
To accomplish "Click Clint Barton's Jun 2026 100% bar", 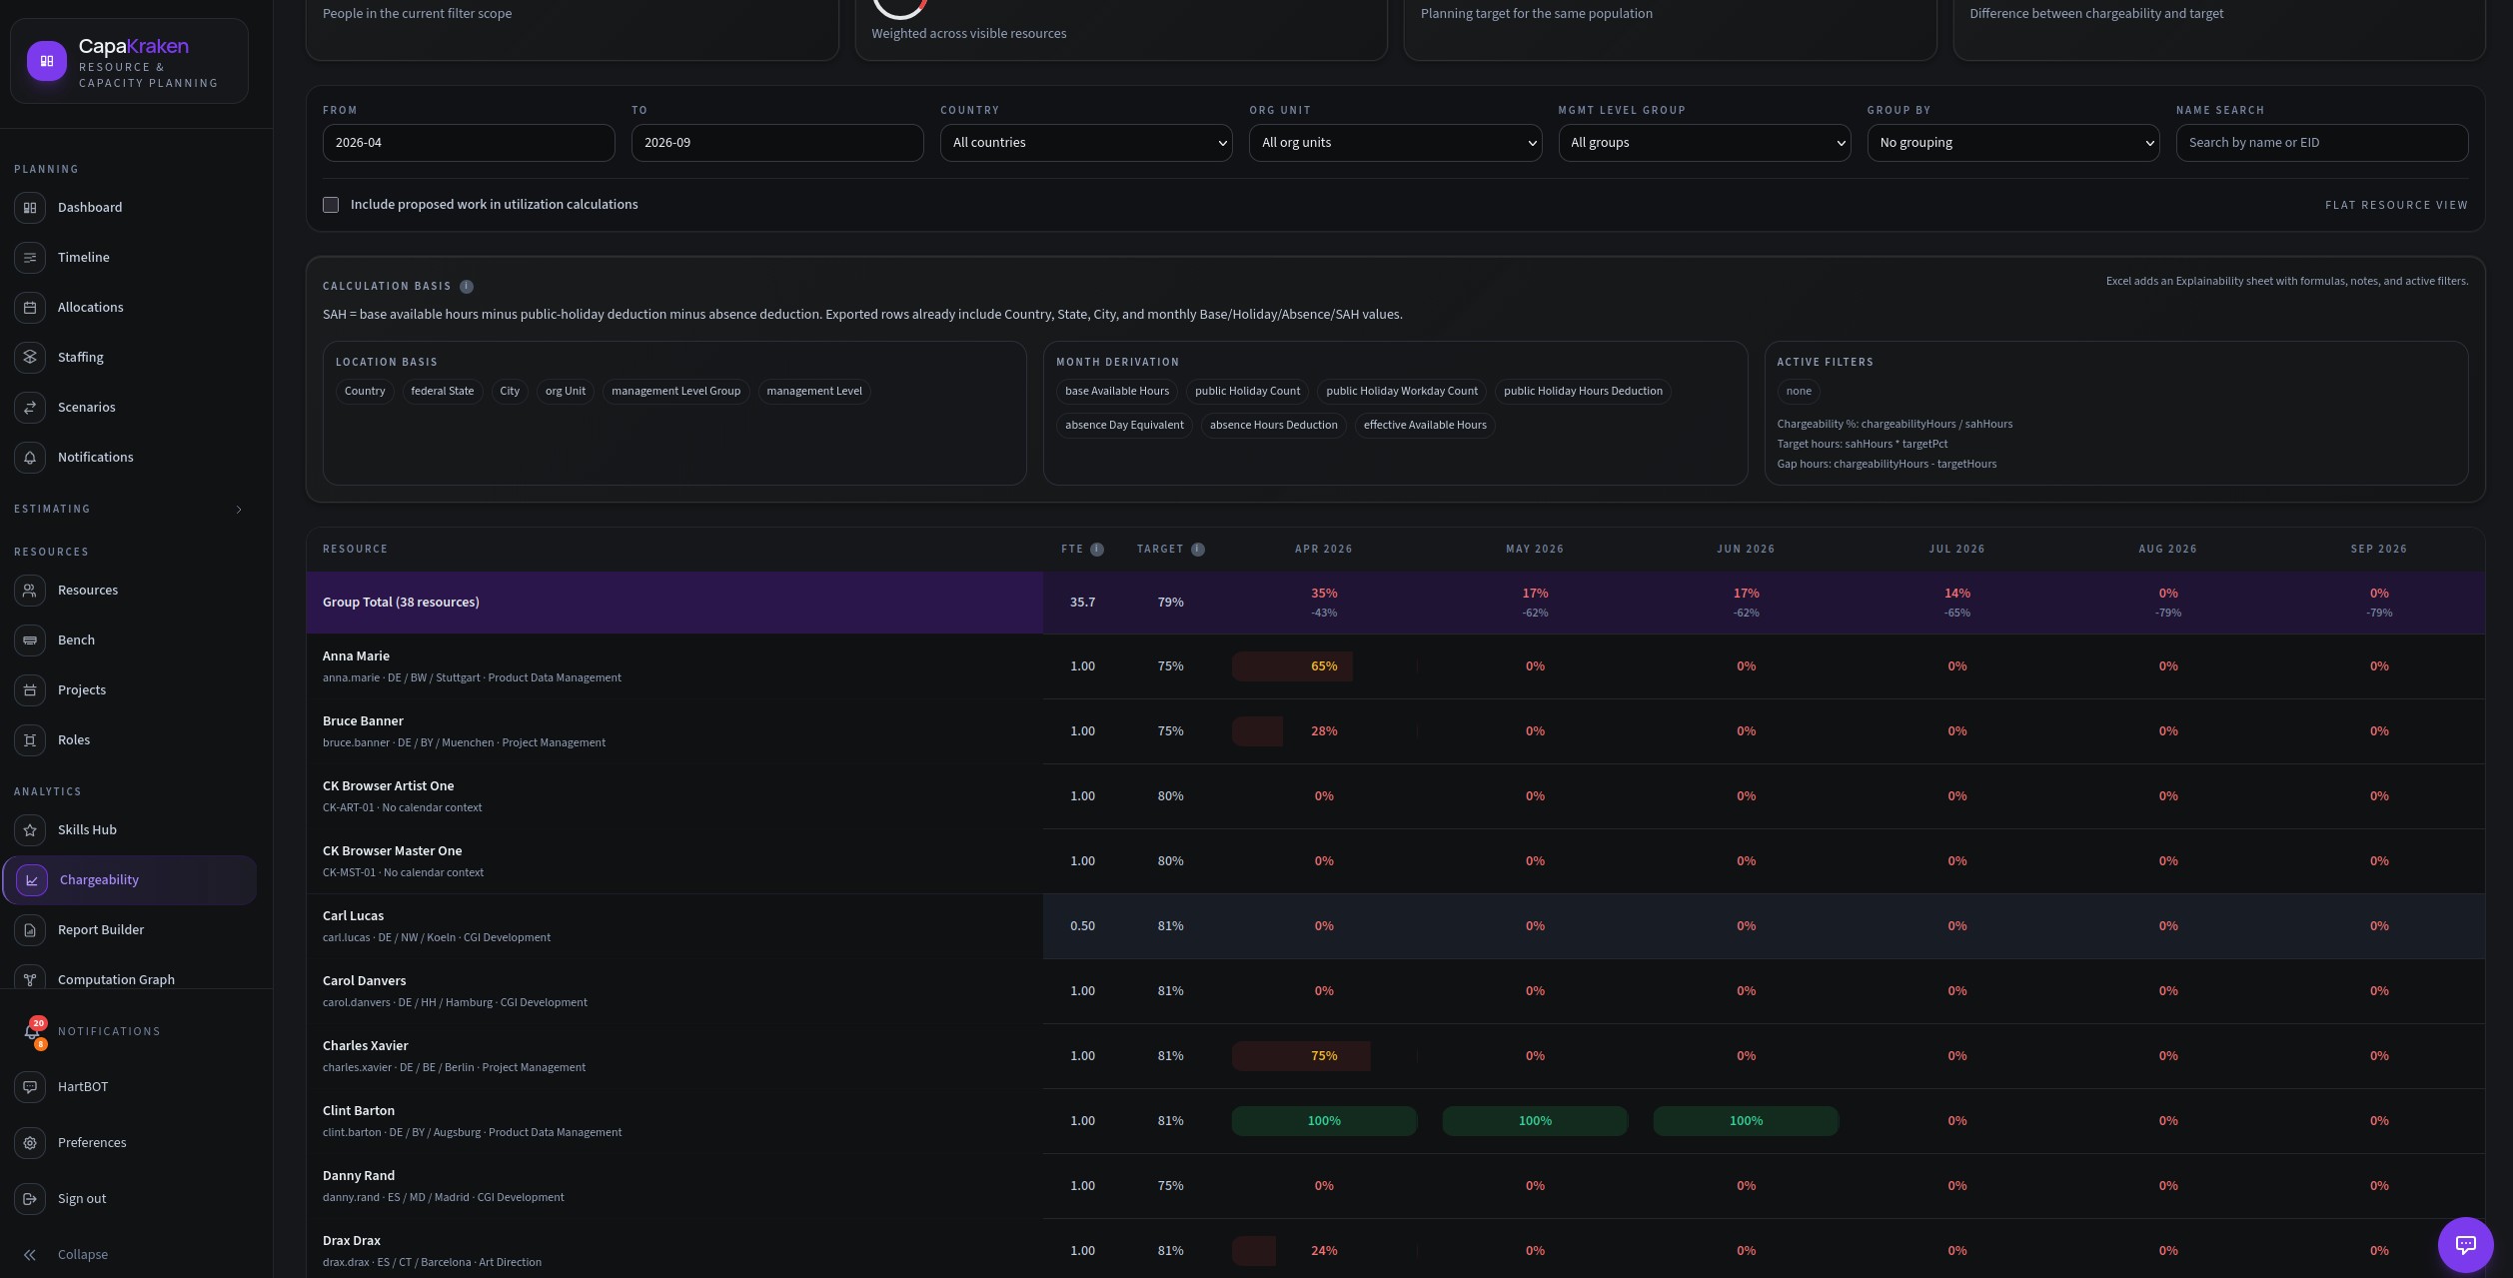I will click(x=1746, y=1121).
